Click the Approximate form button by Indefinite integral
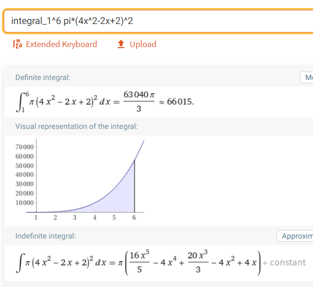The width and height of the screenshot is (313, 287). pos(295,236)
